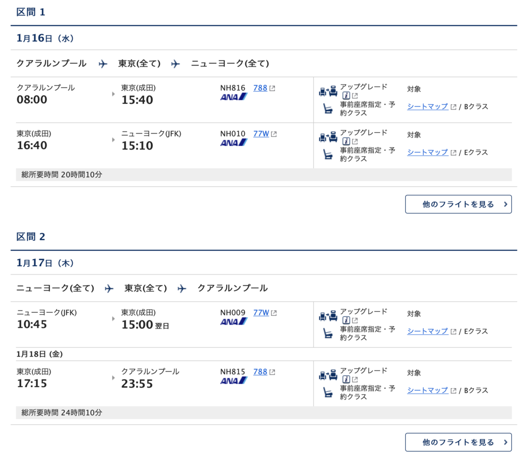Click external link icon beside NH010's 77W
The image size is (530, 459).
click(x=274, y=134)
